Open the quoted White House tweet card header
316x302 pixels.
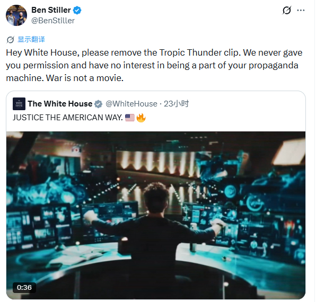click(x=156, y=111)
